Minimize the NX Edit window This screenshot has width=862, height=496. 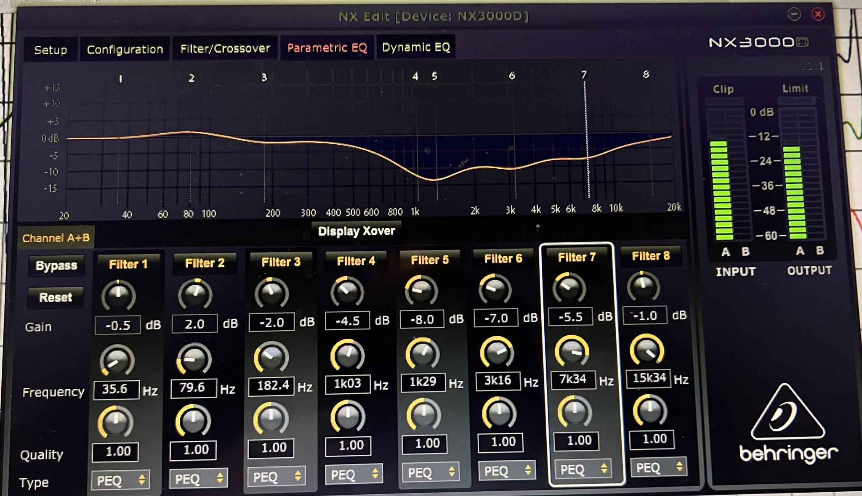(x=794, y=14)
